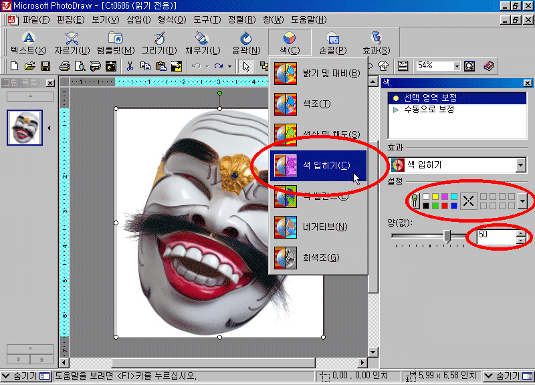Click the digital camera icon
Image resolution: width=535 pixels, height=385 pixels.
pos(111,66)
